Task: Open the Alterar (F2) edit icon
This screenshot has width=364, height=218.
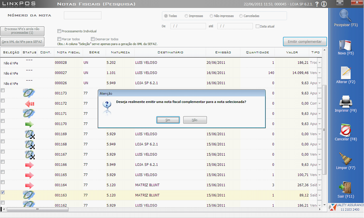Action: tap(346, 73)
